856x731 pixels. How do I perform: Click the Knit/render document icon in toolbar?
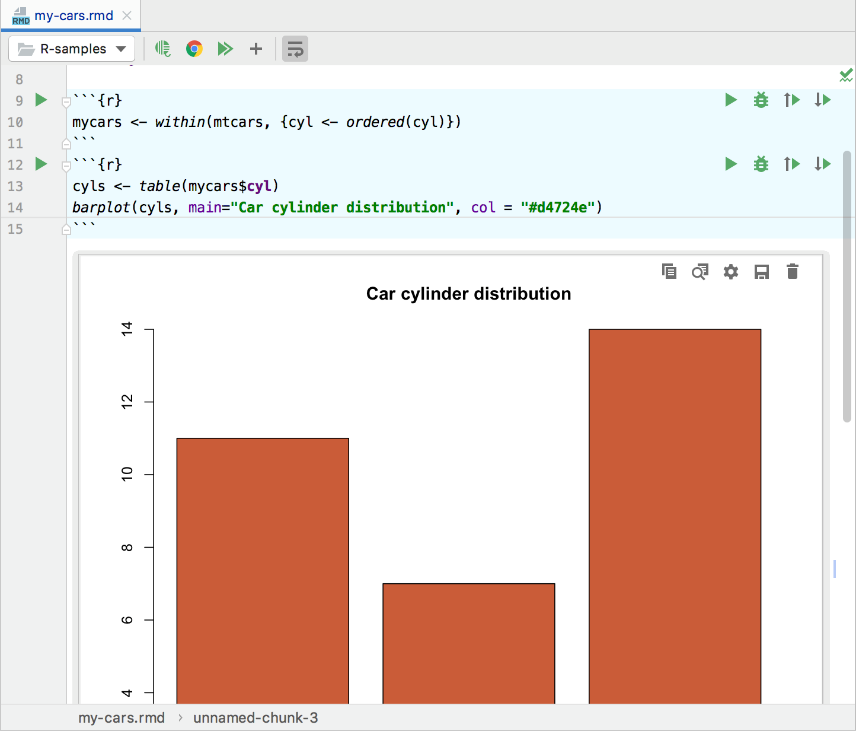162,49
